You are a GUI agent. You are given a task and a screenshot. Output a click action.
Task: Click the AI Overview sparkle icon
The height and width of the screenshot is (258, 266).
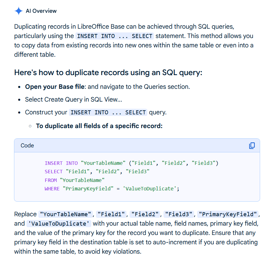[18, 11]
